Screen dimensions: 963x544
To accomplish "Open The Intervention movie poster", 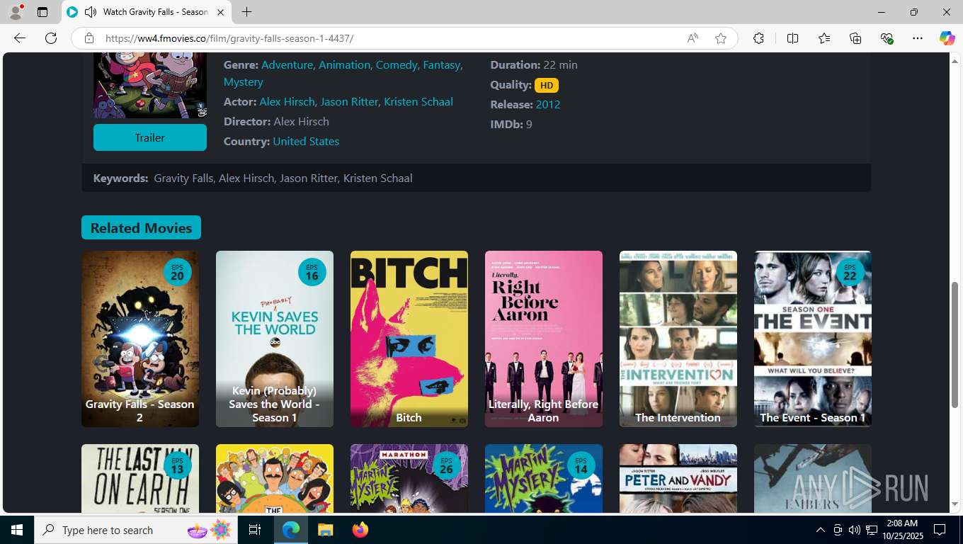I will [x=678, y=339].
